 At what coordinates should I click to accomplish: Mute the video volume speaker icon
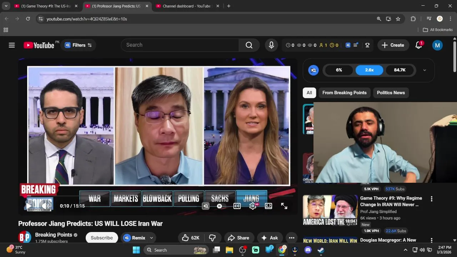pyautogui.click(x=46, y=206)
